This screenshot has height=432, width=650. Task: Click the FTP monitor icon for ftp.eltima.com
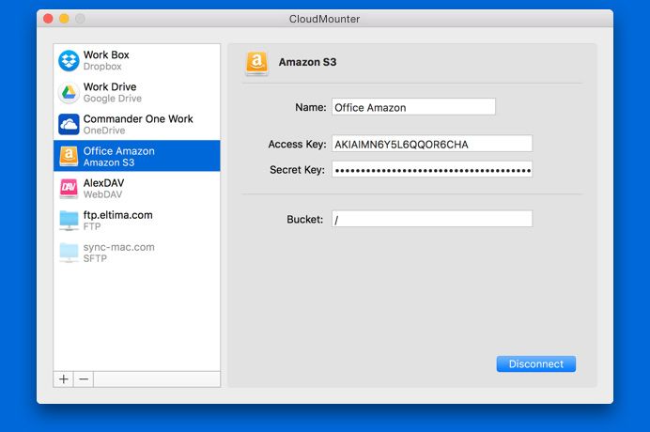69,220
